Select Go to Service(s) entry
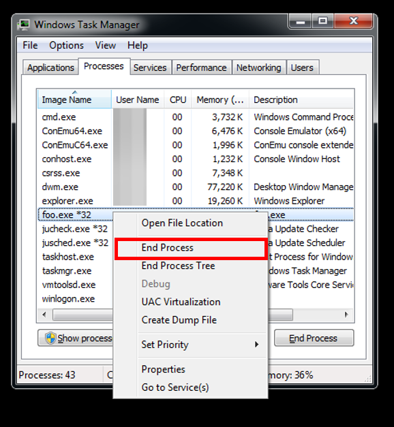The image size is (394, 427). click(175, 388)
